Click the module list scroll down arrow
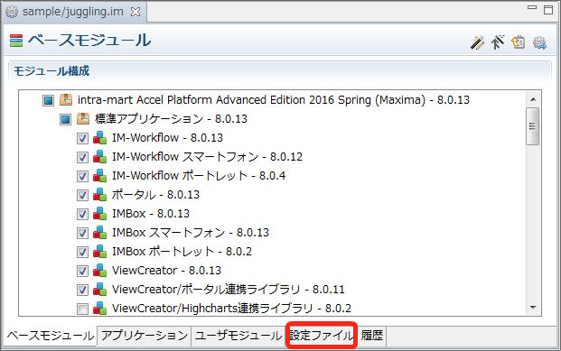The width and height of the screenshot is (561, 351). click(x=533, y=308)
